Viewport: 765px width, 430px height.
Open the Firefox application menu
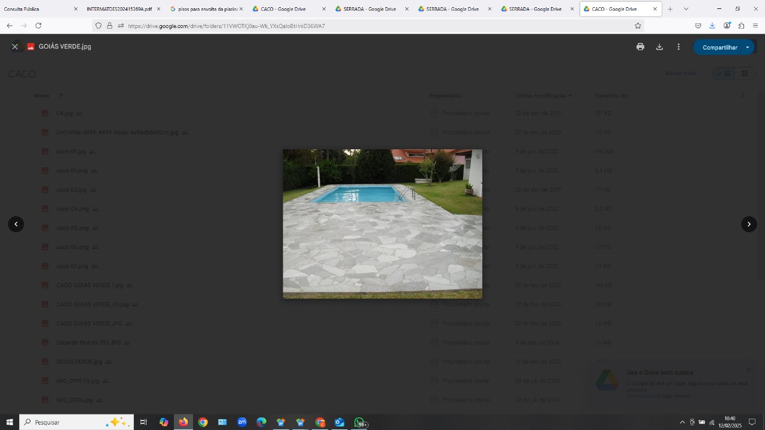coord(755,26)
